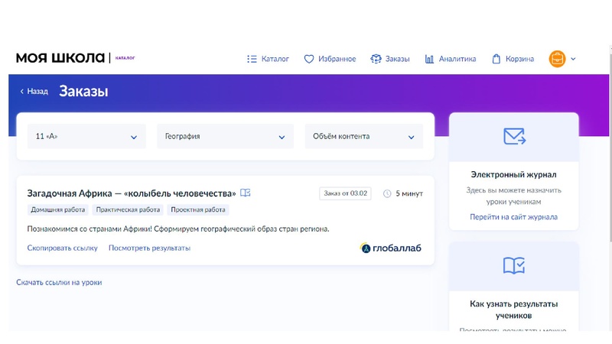Open the orange user avatar
Screen dimensions: 612x344
(x=557, y=59)
